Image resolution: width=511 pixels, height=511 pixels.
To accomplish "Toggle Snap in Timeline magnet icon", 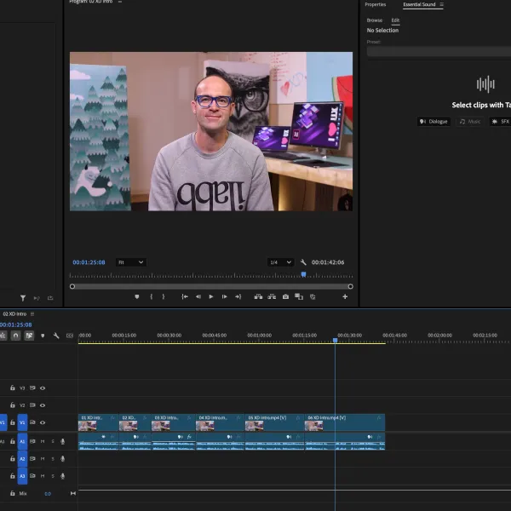I will (15, 336).
